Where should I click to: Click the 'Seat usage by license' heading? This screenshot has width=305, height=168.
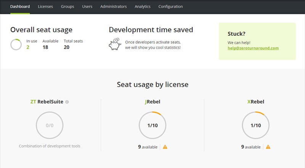click(153, 85)
